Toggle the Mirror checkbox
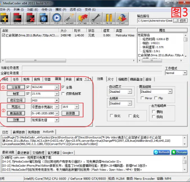The height and width of the screenshot is (182, 190). 142,98
